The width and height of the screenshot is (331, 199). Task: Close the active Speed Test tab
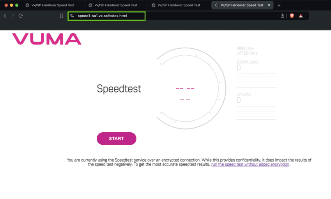pyautogui.click(x=269, y=5)
